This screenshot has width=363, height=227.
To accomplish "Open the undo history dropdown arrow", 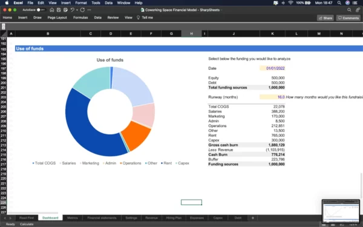I will click(77, 10).
